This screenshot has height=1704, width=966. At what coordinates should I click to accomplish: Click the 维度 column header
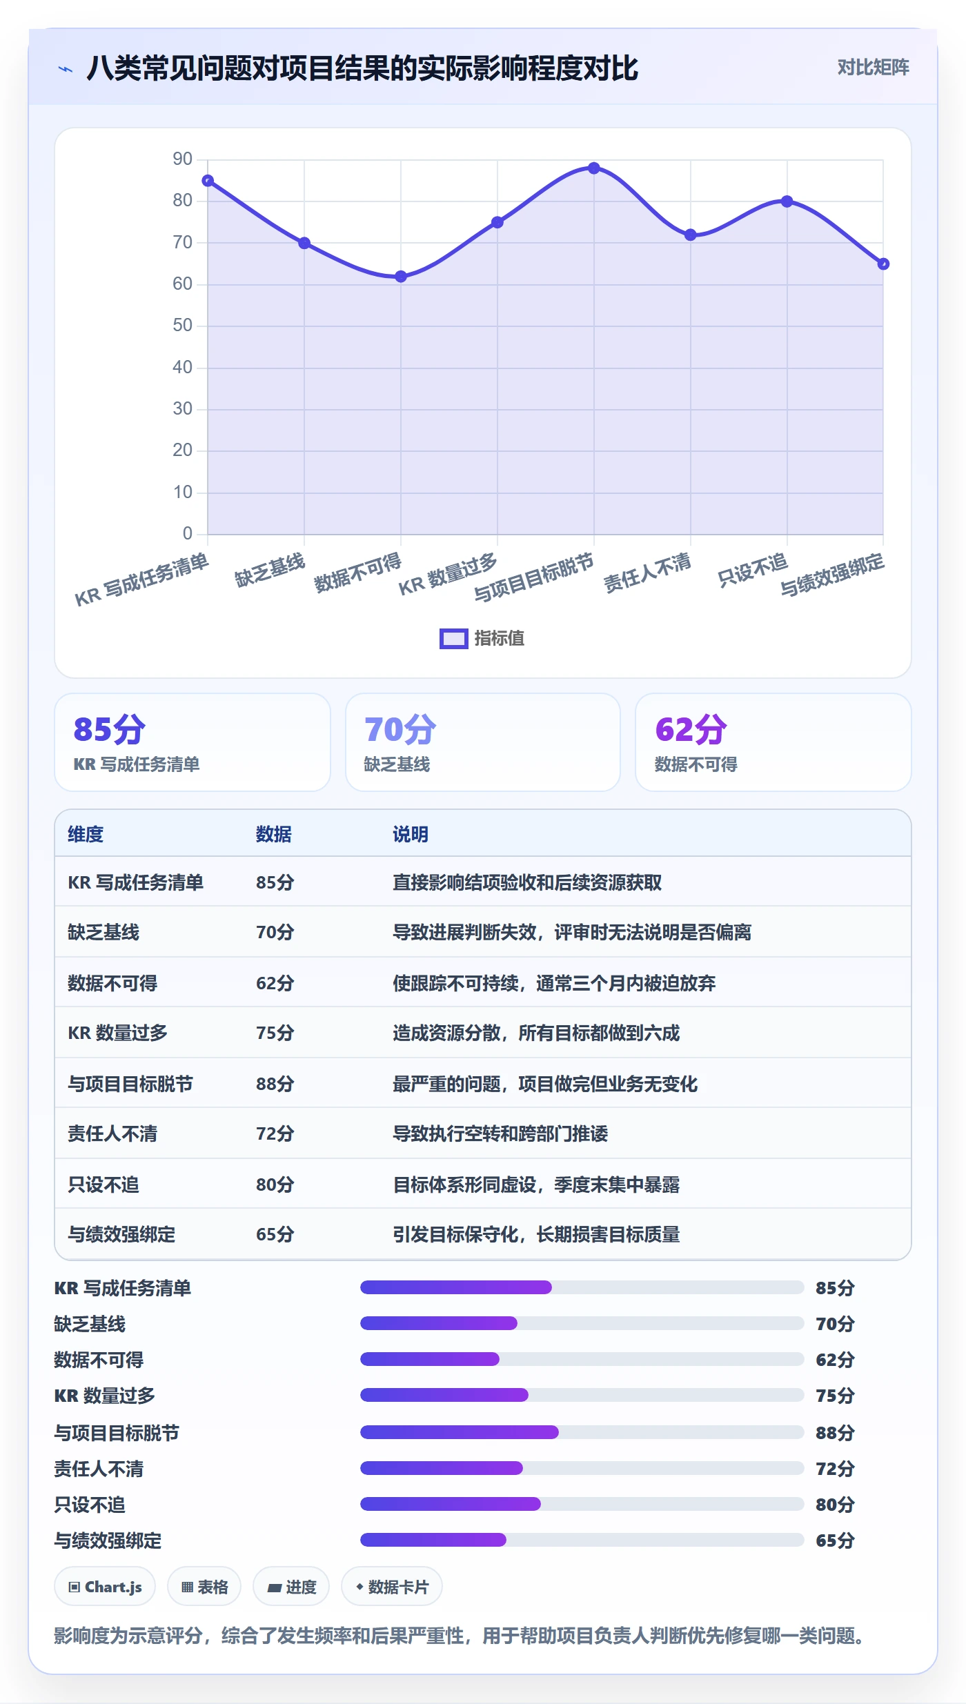click(86, 834)
